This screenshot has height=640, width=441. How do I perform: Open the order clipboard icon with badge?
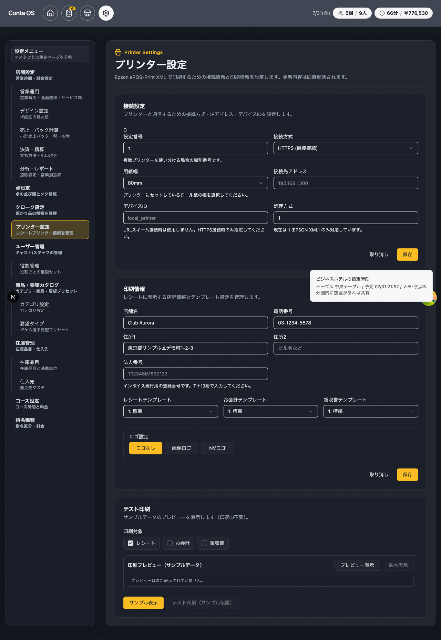point(69,13)
